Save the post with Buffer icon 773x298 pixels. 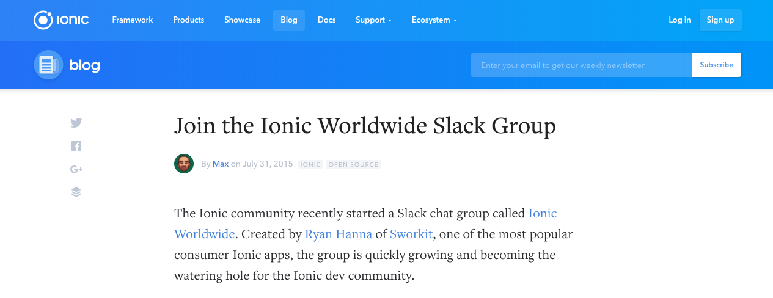[76, 192]
